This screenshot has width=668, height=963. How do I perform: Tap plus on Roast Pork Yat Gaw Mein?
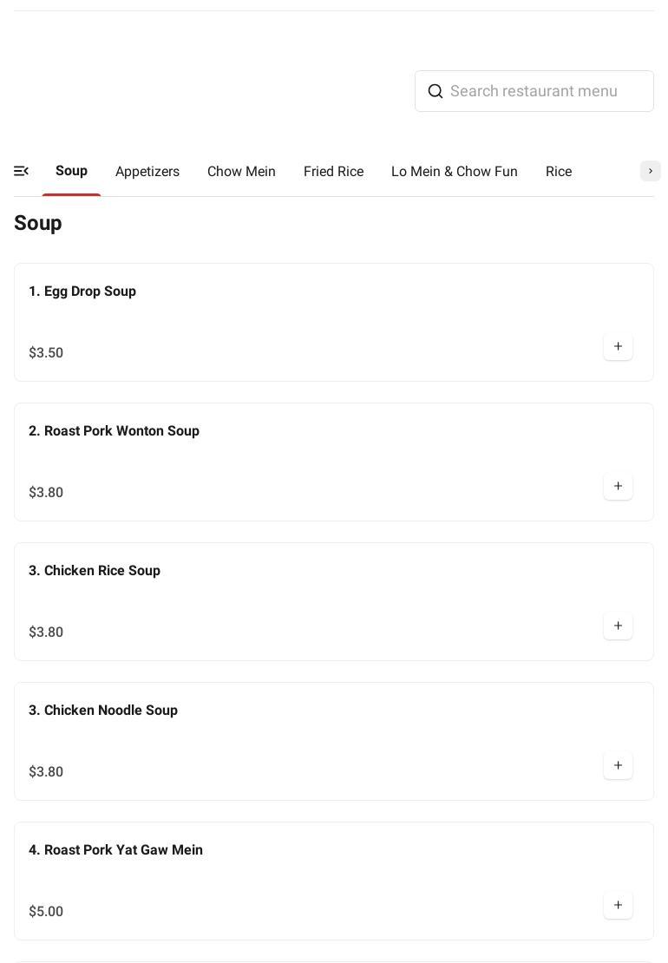coord(618,906)
